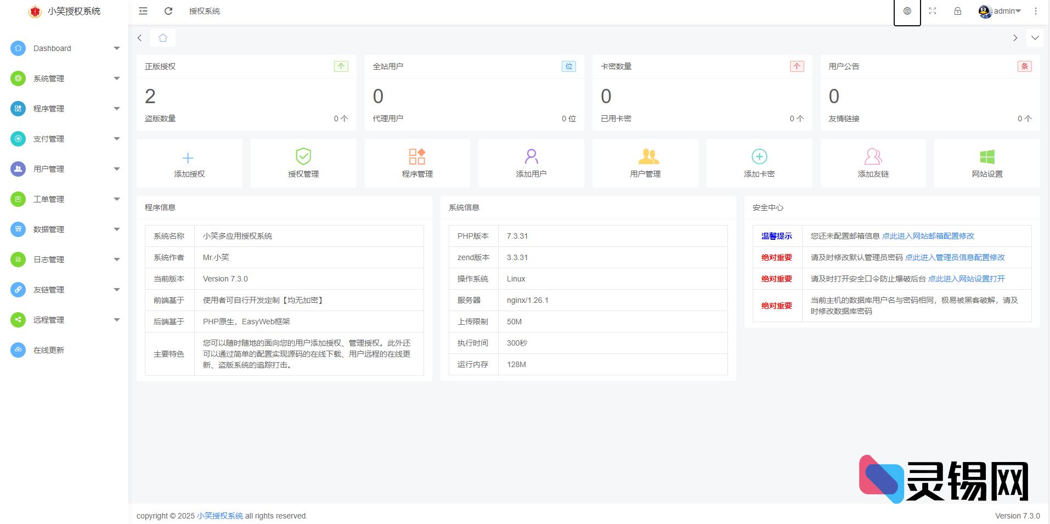Click the 添加友链 icon
Screen dimensions: 1050x524
pyautogui.click(x=873, y=157)
